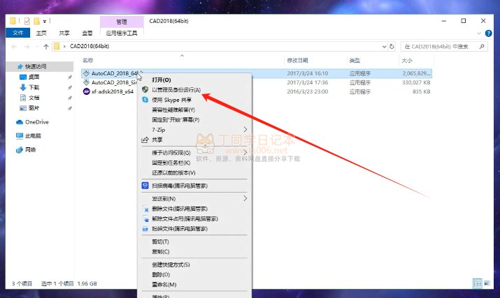Switch to large icons view in status bar
500x298 pixels.
pos(487,283)
